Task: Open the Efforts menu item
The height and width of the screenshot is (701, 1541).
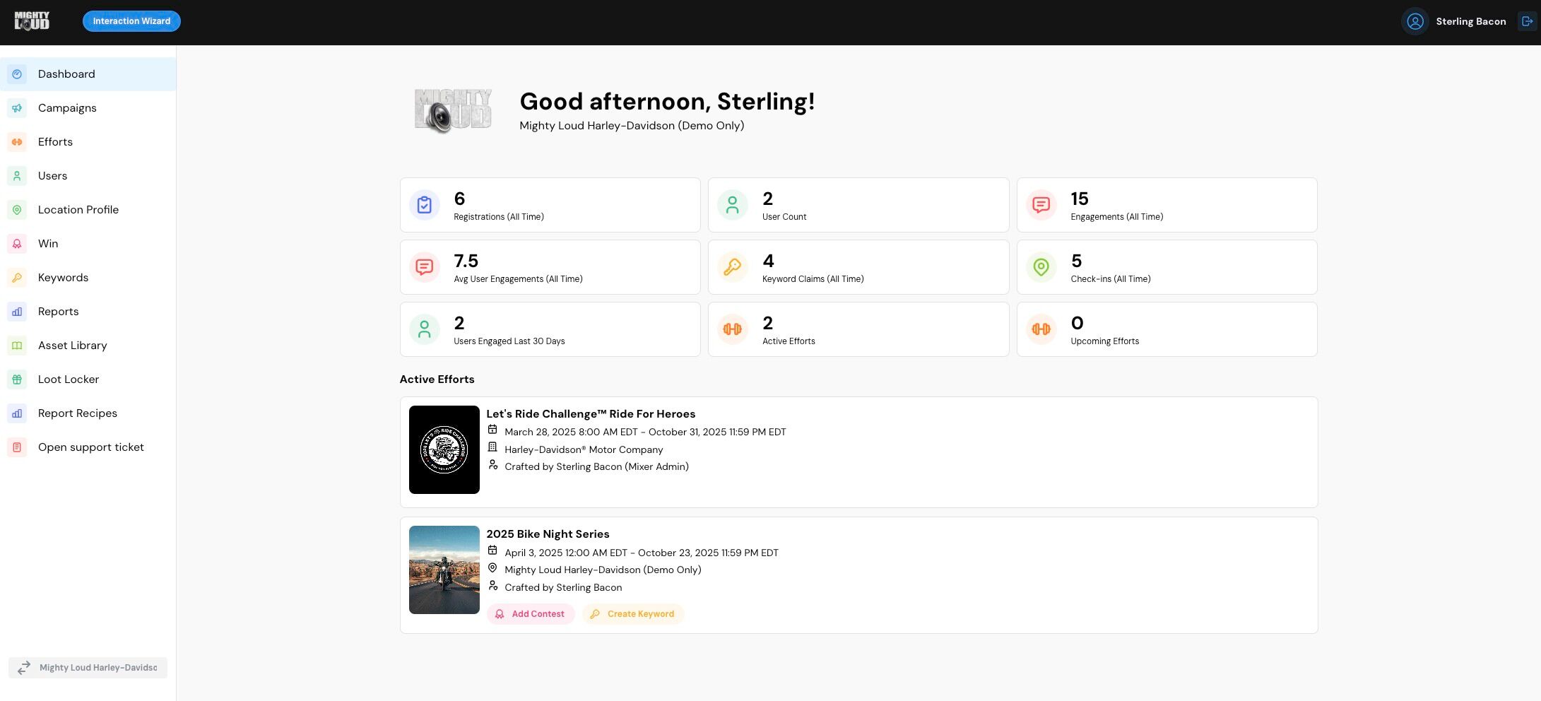Action: point(88,142)
